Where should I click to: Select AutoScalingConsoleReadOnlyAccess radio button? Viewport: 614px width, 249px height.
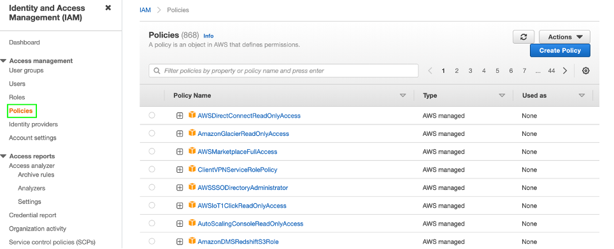[152, 223]
